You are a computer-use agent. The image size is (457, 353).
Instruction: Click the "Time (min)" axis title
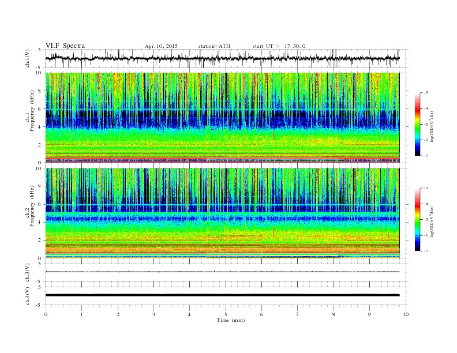231,320
